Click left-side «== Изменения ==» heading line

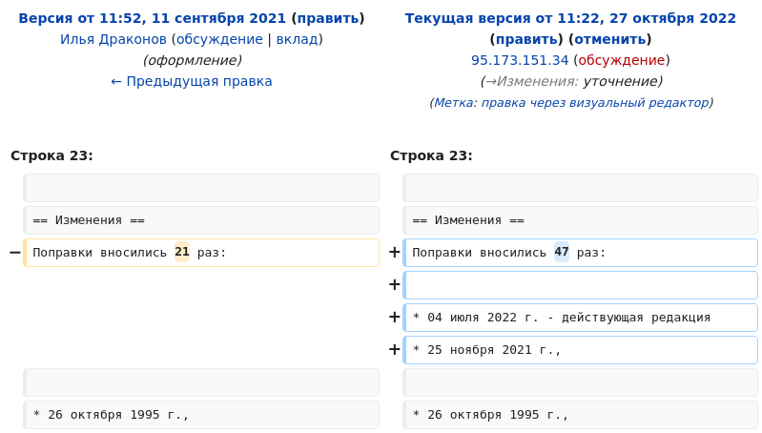[201, 220]
